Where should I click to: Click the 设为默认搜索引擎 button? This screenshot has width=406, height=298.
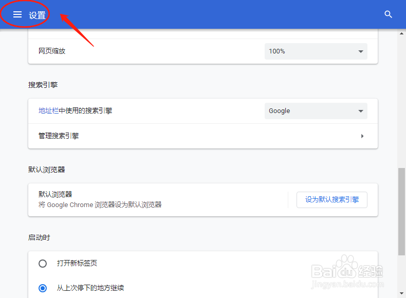(332, 200)
